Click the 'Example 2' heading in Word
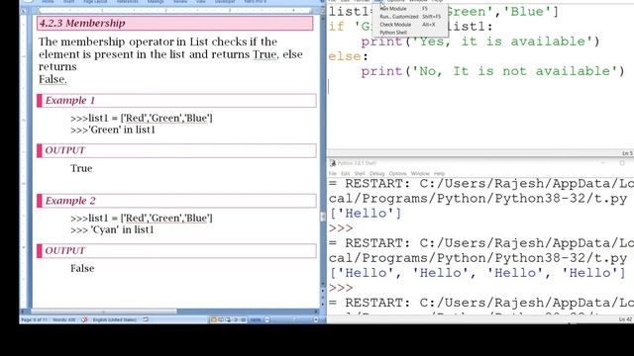This screenshot has height=356, width=634. coord(70,201)
